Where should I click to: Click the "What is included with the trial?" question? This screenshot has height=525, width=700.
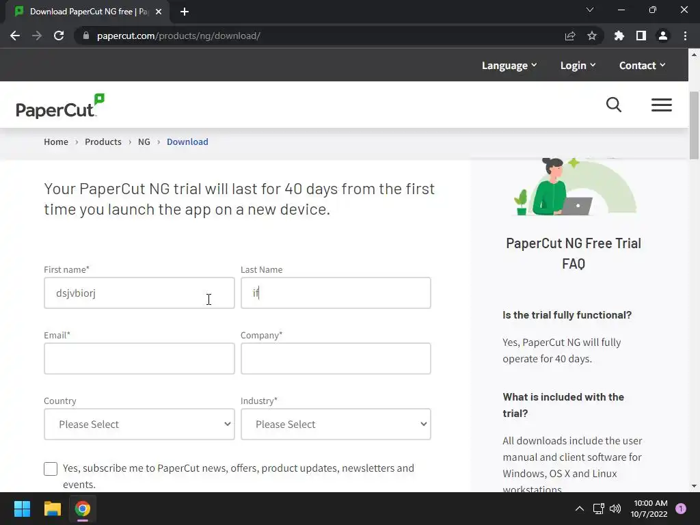tap(563, 405)
